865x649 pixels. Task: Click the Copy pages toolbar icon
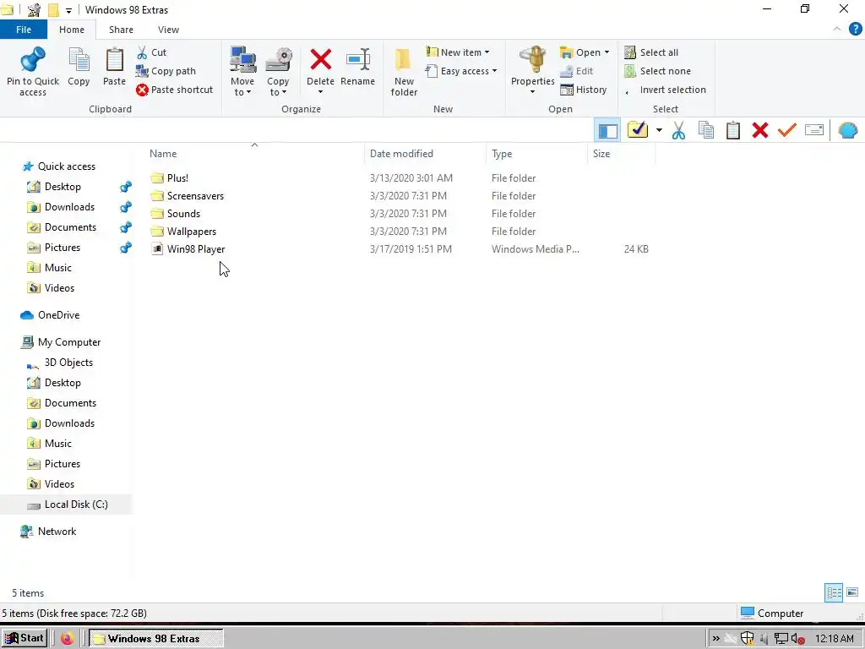(706, 130)
